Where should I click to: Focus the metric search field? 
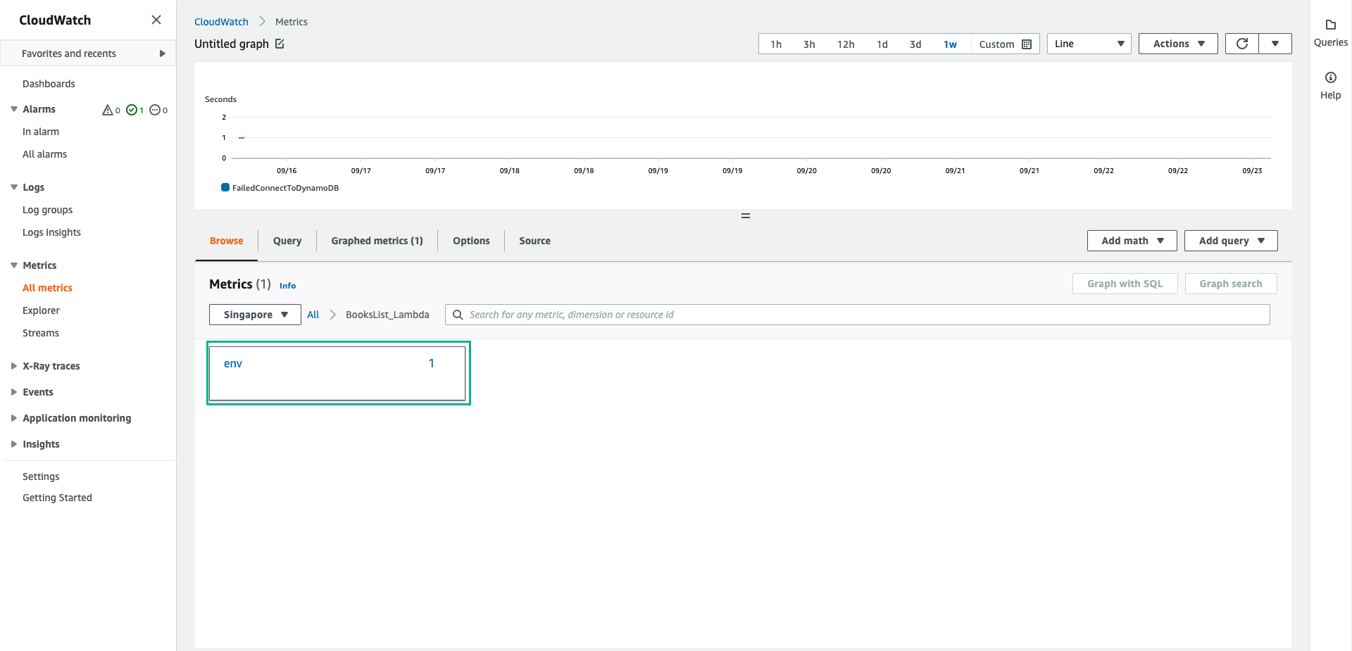(857, 315)
